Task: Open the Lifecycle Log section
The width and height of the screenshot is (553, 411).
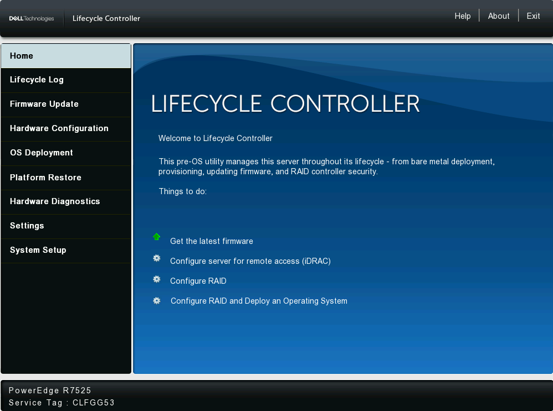Action: 37,80
